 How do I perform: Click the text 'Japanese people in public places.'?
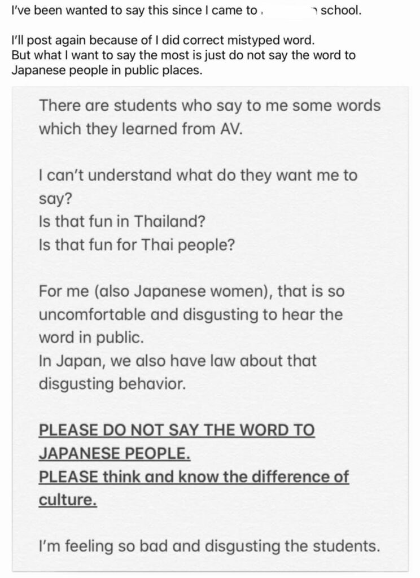[107, 70]
